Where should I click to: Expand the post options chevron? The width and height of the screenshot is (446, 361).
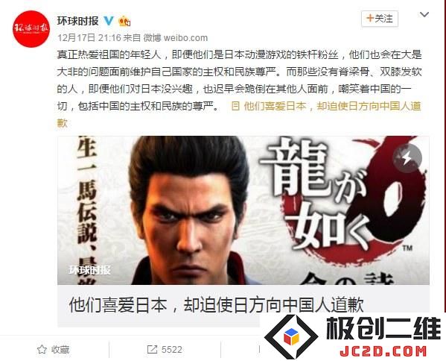pos(424,14)
